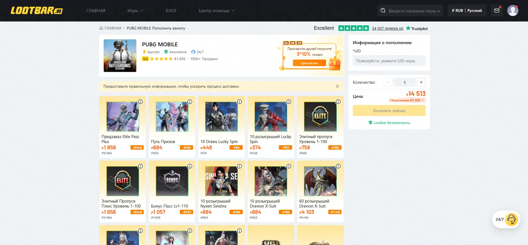Screen dimensions: 528x245
Task: Show info for Предзаказ Elite Pass Plus
Action: [x=140, y=102]
